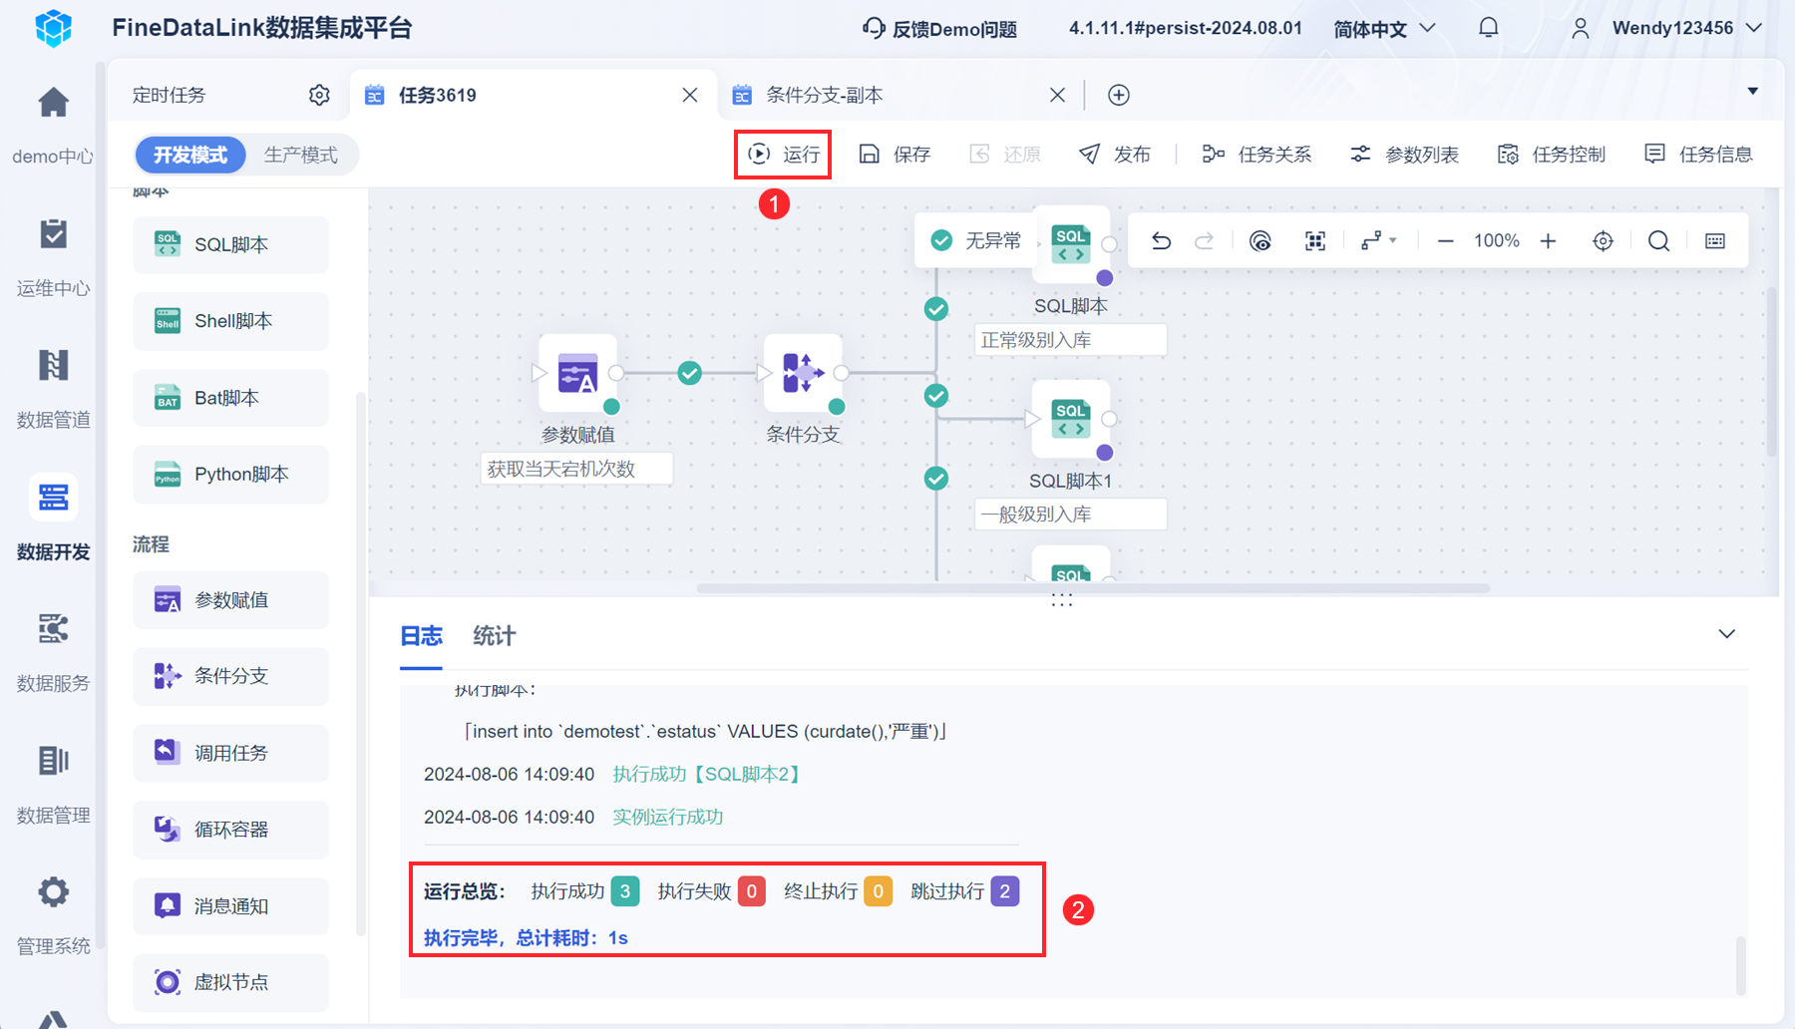Open the notification bell
Image resolution: width=1795 pixels, height=1029 pixels.
point(1489,28)
